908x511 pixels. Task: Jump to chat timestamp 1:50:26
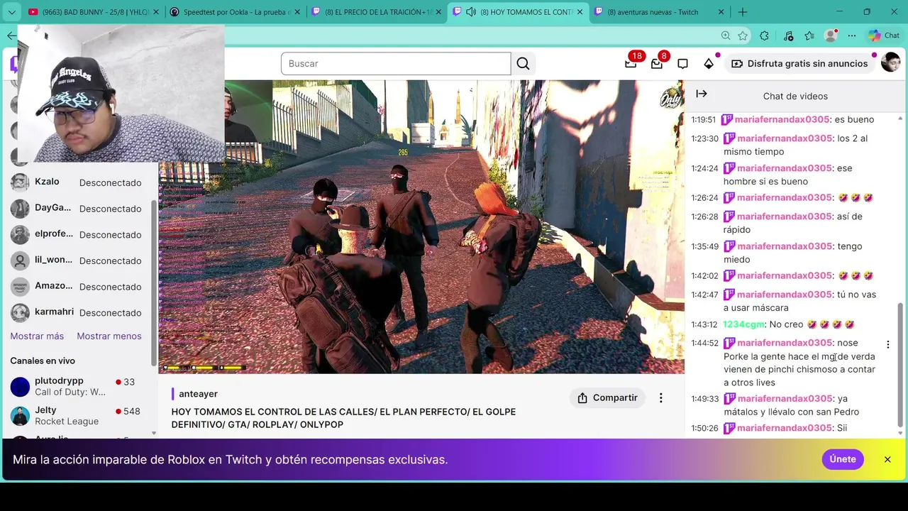[705, 429]
